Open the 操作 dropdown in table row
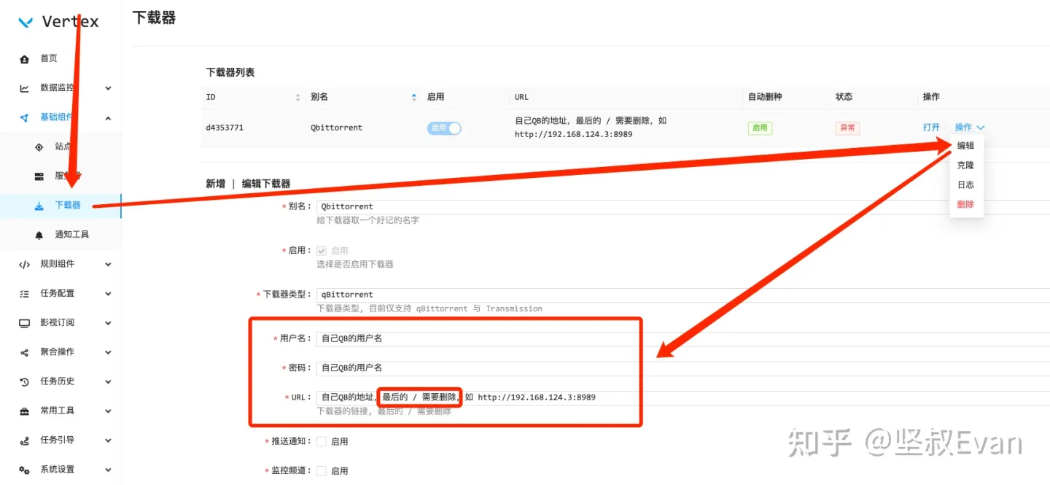 coord(970,127)
